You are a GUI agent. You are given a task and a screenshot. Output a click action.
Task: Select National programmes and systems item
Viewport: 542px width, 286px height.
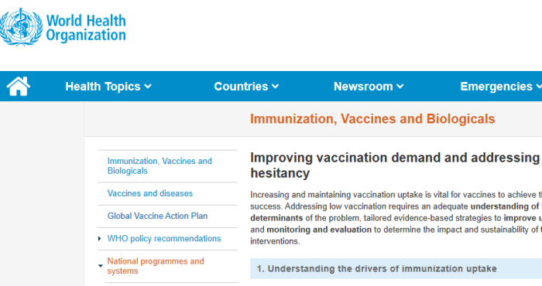(156, 266)
